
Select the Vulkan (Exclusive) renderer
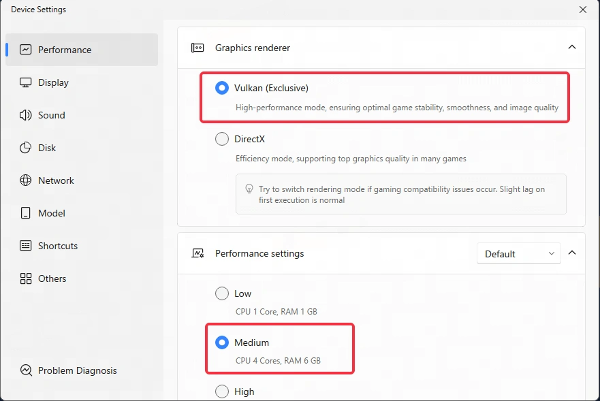pos(221,87)
